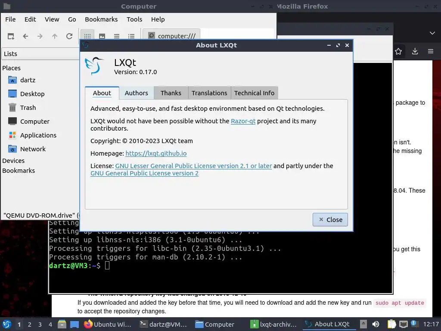This screenshot has width=441, height=331.
Task: Switch to the Authors tab
Action: (137, 93)
